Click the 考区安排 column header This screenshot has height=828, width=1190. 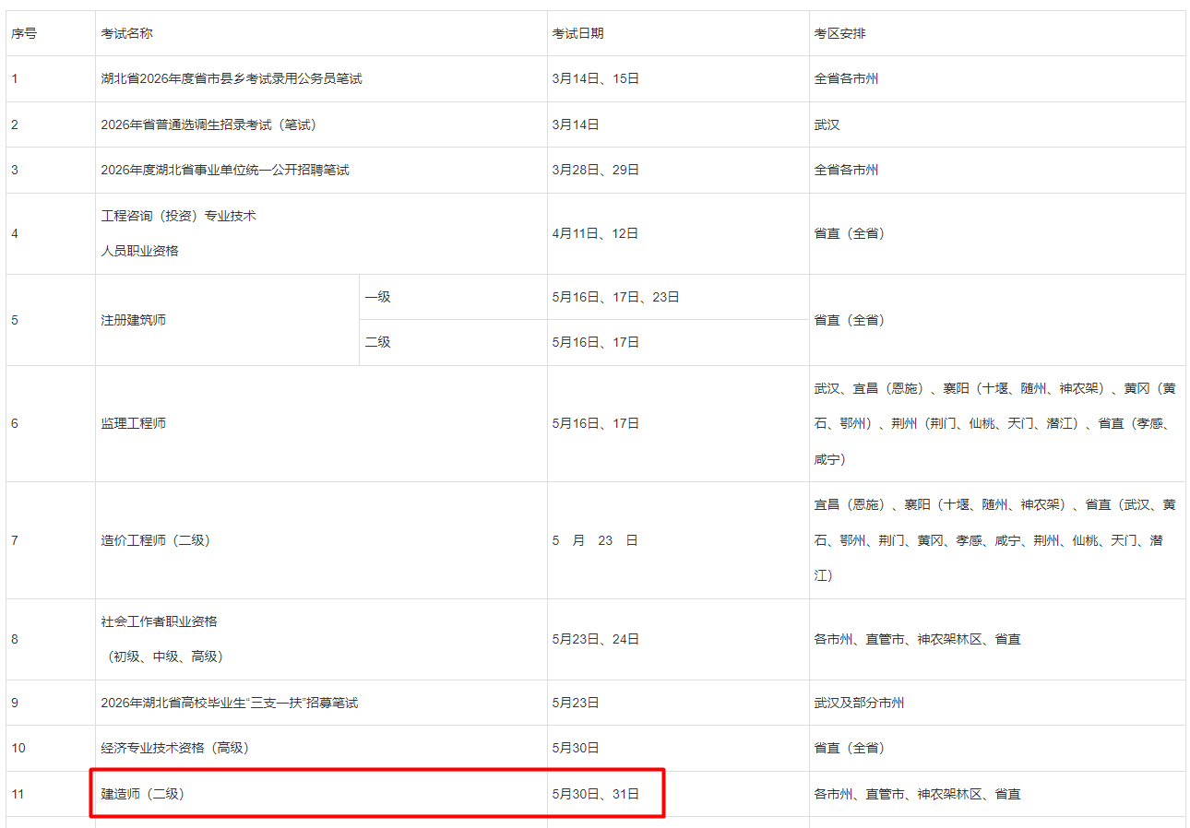click(x=839, y=33)
